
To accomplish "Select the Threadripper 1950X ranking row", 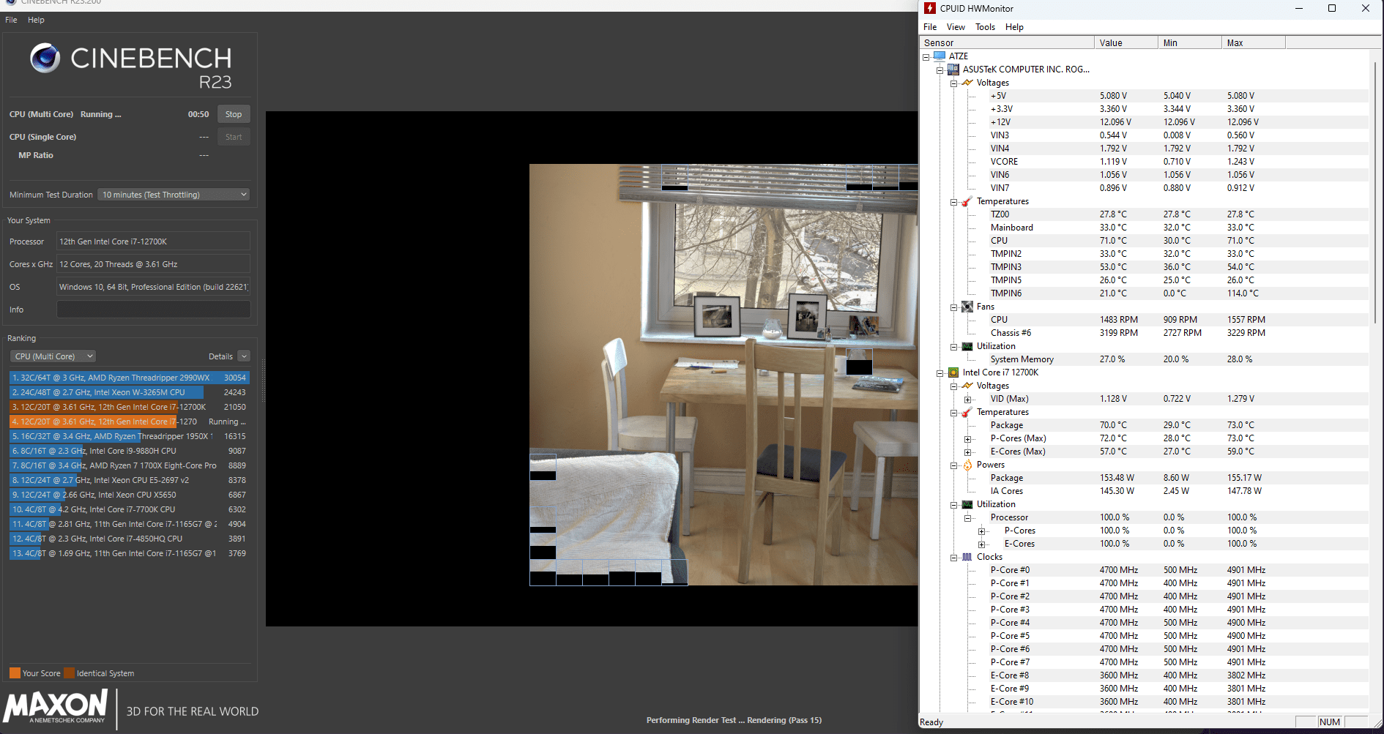I will tap(130, 436).
